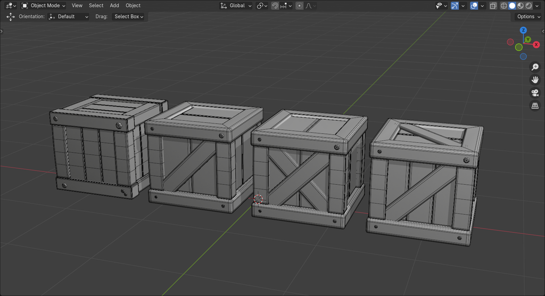Click the negative Z axis gizmo circle
Image resolution: width=545 pixels, height=296 pixels.
point(523,56)
